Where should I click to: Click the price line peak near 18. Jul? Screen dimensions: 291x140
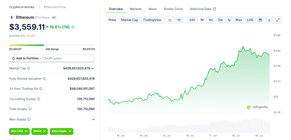(x=242, y=46)
